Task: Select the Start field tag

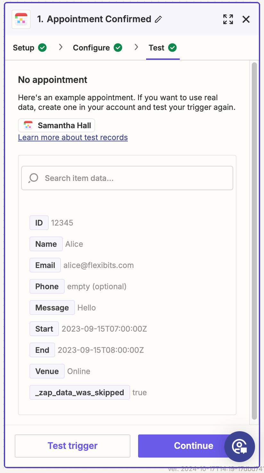Action: point(44,329)
